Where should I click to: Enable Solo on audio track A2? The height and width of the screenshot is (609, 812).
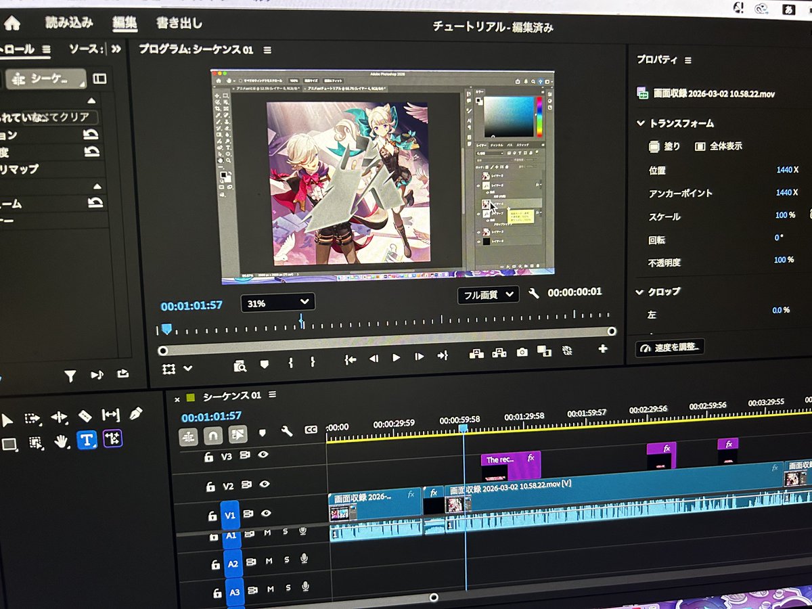pos(288,560)
